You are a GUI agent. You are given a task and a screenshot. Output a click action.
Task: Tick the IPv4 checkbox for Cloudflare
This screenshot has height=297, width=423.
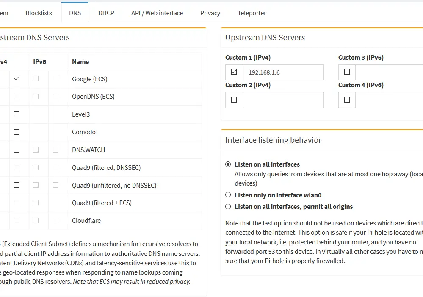16,221
